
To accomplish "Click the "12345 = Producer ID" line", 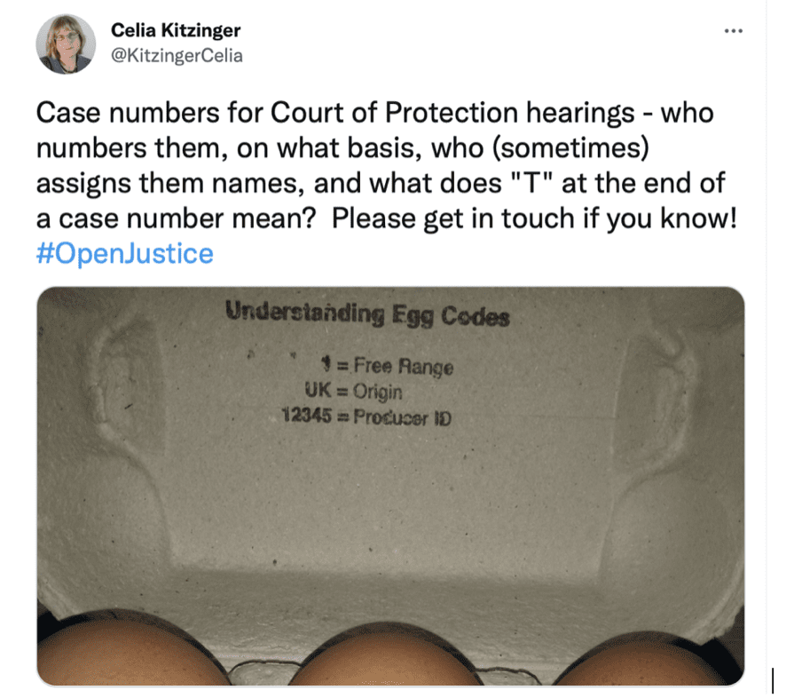I will click(x=366, y=416).
